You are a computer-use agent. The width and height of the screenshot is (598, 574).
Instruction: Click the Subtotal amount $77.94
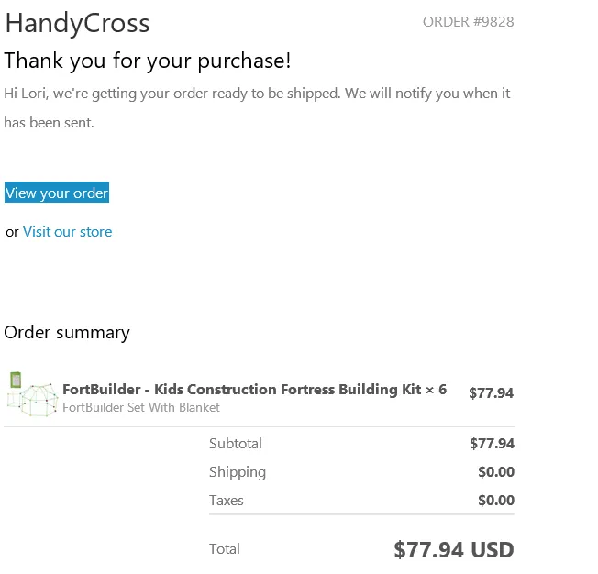click(492, 444)
